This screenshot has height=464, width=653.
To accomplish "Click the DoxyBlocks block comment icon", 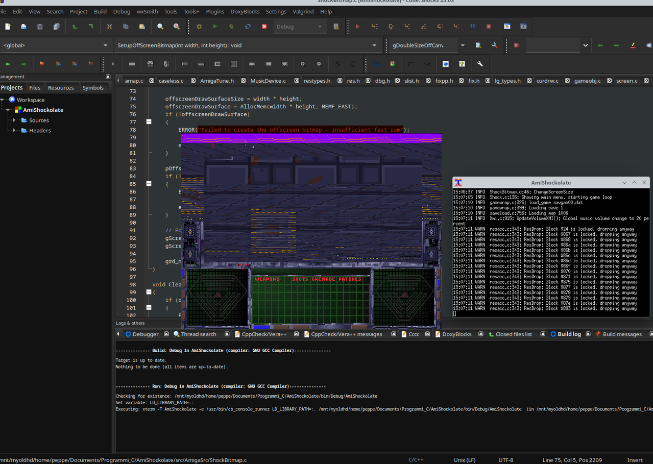I will (410, 64).
